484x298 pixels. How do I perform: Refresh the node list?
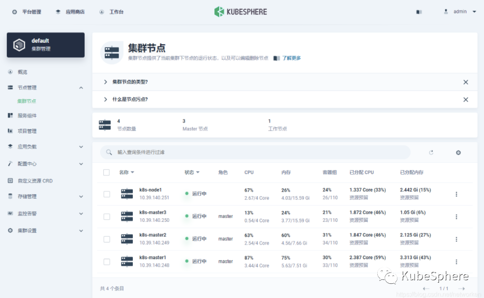(x=431, y=152)
